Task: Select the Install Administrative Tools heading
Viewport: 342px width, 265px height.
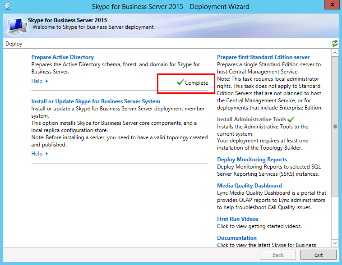Action: [251, 119]
